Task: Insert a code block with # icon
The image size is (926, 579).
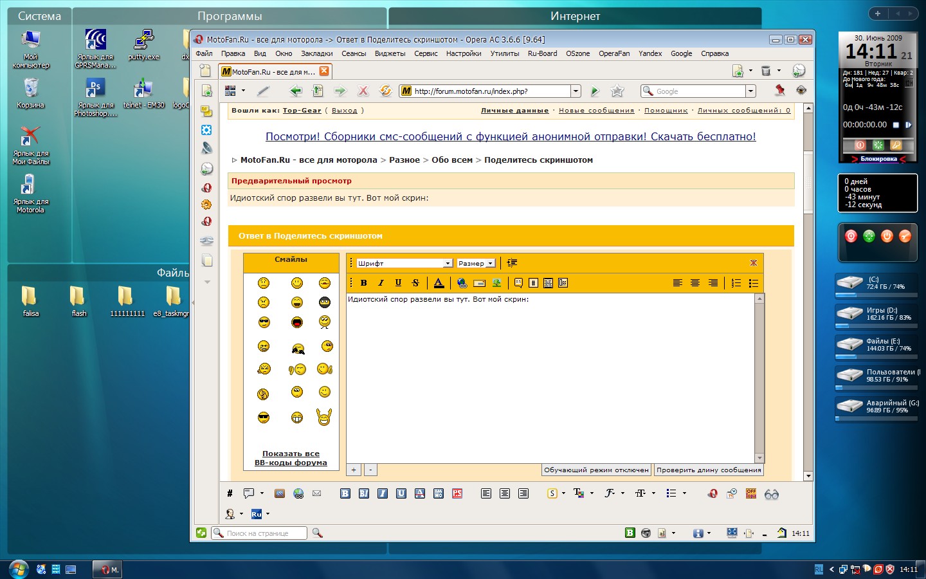Action: click(533, 282)
